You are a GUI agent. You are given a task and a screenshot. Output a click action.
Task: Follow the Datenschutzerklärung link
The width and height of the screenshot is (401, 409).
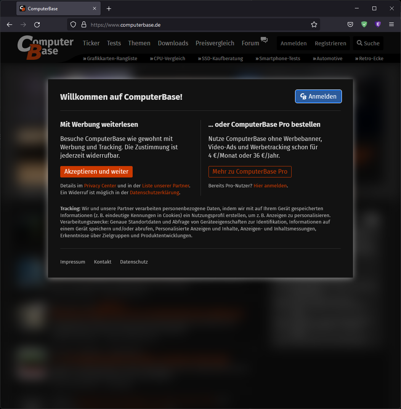point(154,193)
